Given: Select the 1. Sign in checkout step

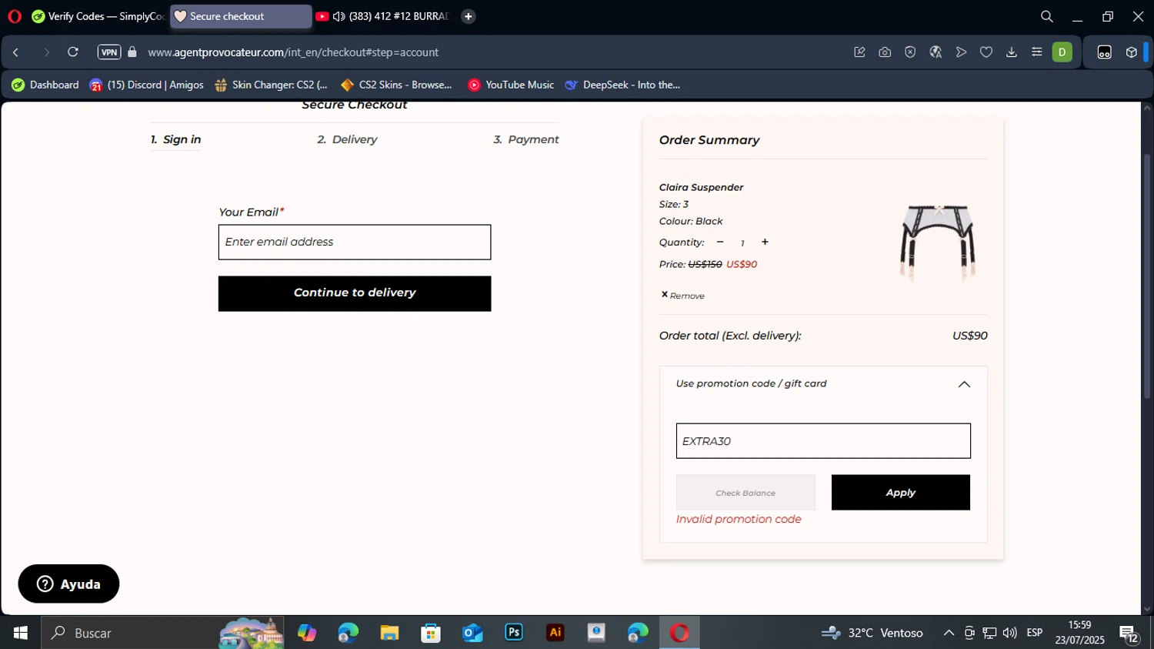Looking at the screenshot, I should [175, 139].
